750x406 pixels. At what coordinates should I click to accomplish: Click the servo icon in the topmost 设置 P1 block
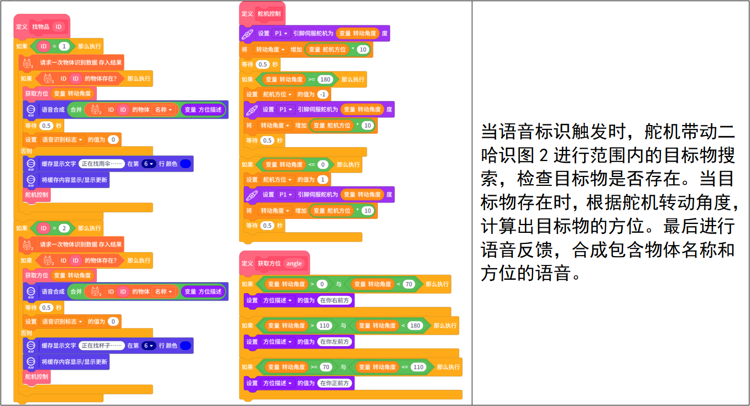coord(248,34)
